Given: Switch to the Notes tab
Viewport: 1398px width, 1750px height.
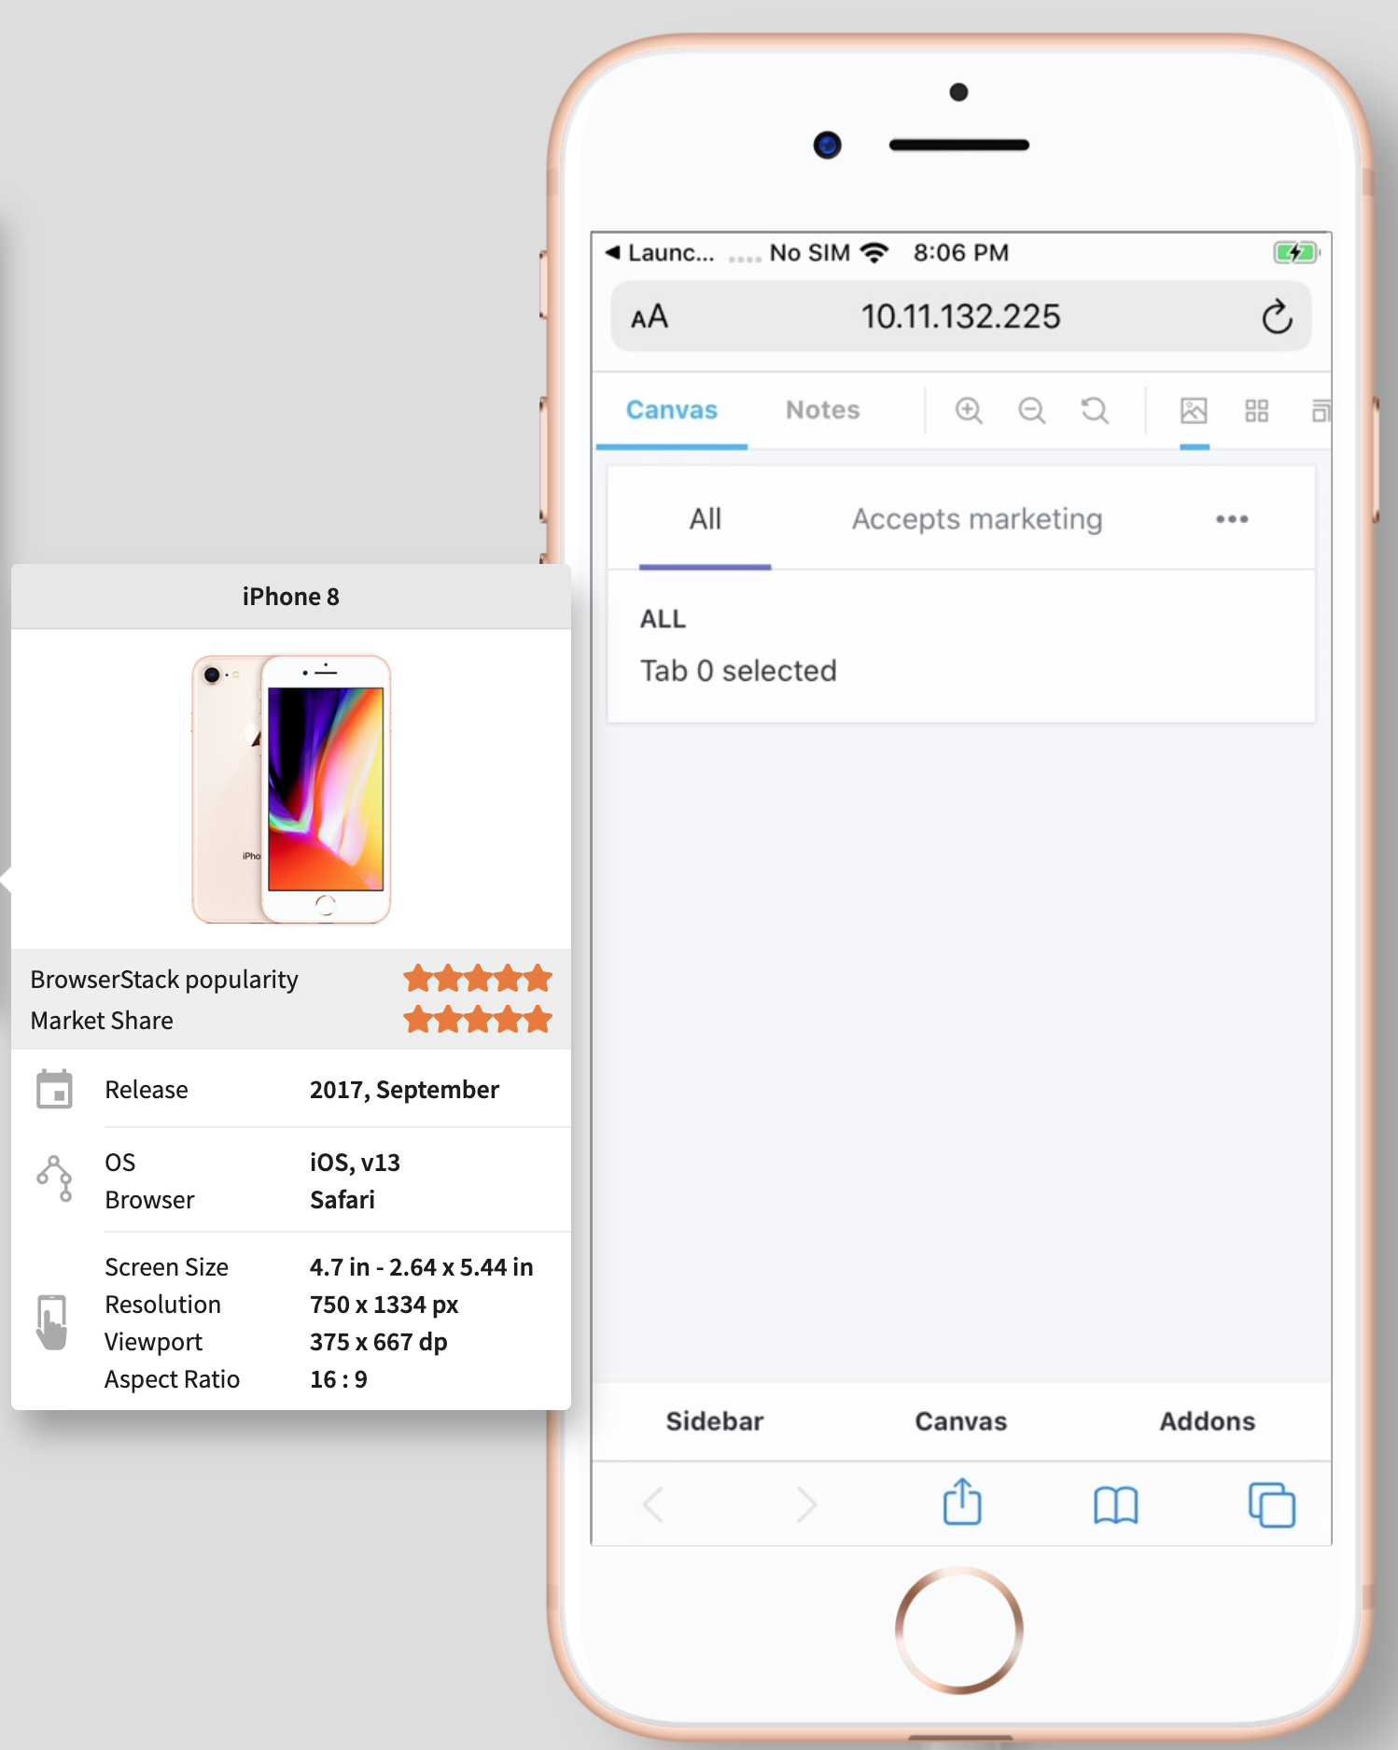Looking at the screenshot, I should point(822,410).
